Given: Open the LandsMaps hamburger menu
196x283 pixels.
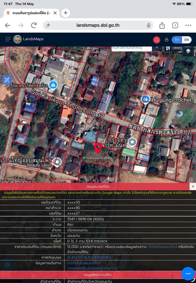Looking at the screenshot, I should 8,39.
